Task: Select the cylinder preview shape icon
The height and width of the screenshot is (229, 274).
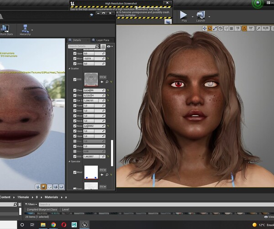Action: [38, 187]
